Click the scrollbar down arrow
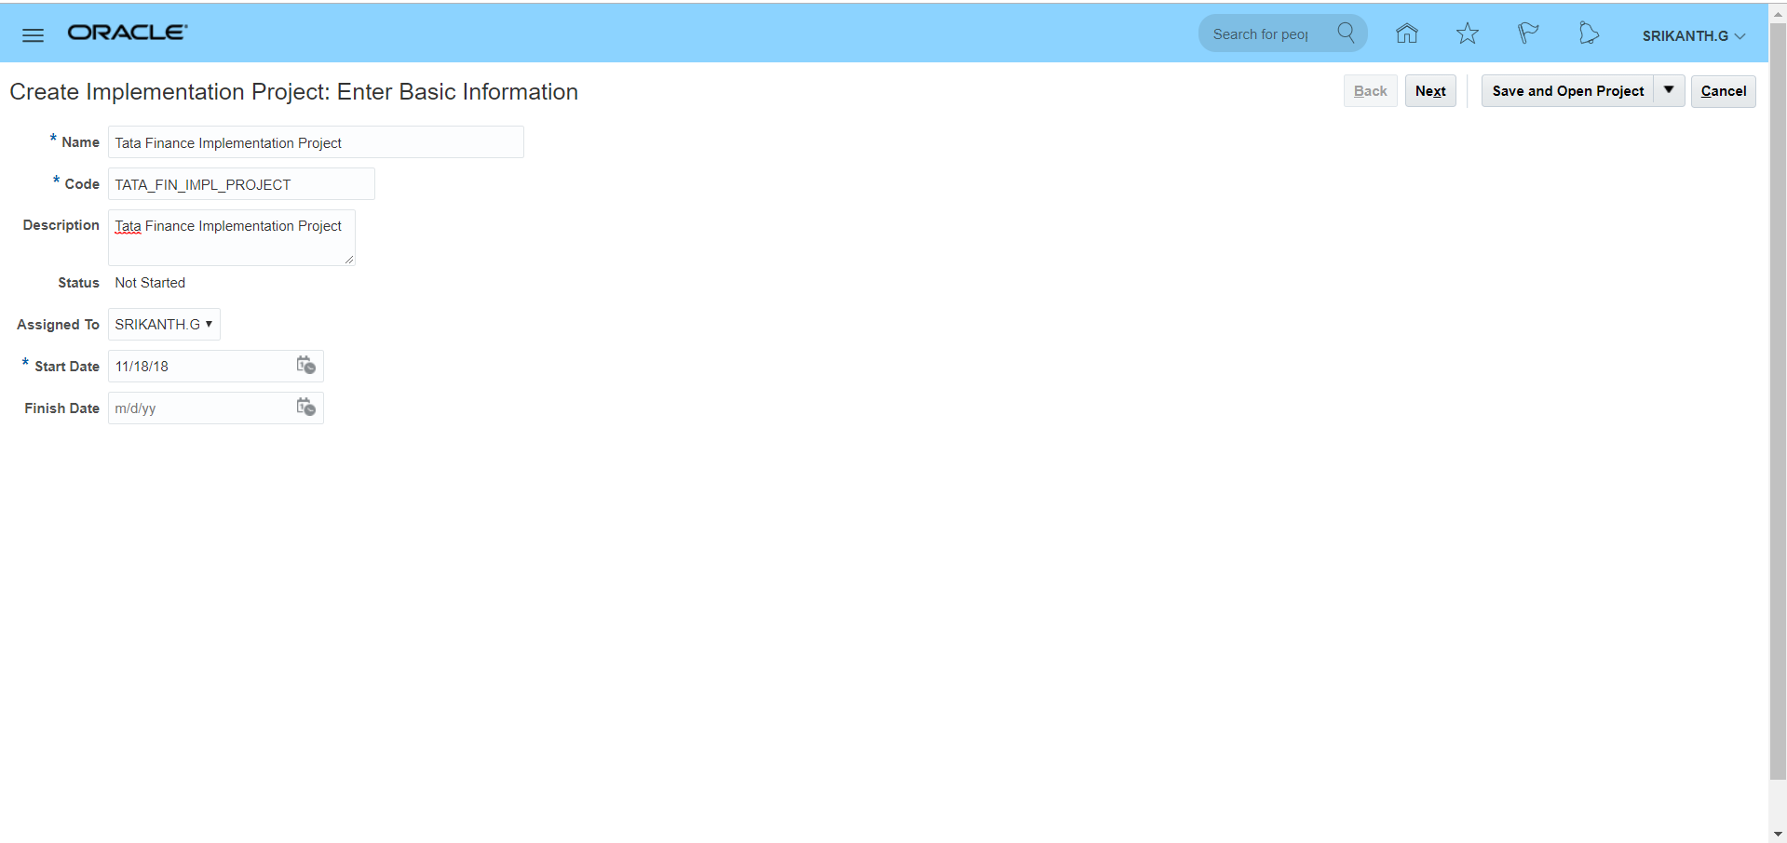Screen dimensions: 1787x843 tap(1778, 834)
